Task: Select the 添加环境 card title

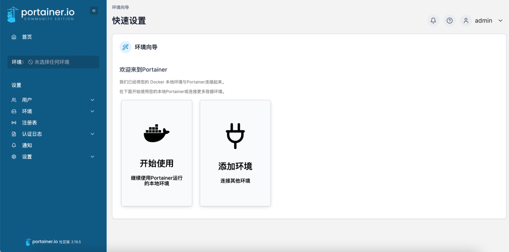Action: pyautogui.click(x=235, y=166)
